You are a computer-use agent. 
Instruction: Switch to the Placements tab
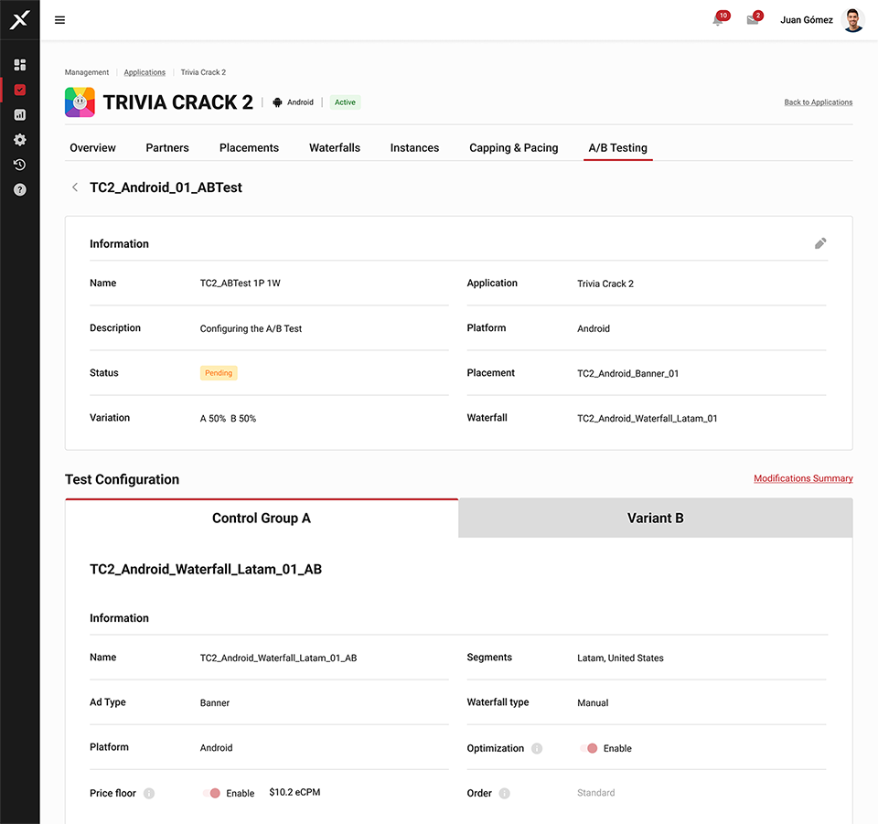[249, 148]
